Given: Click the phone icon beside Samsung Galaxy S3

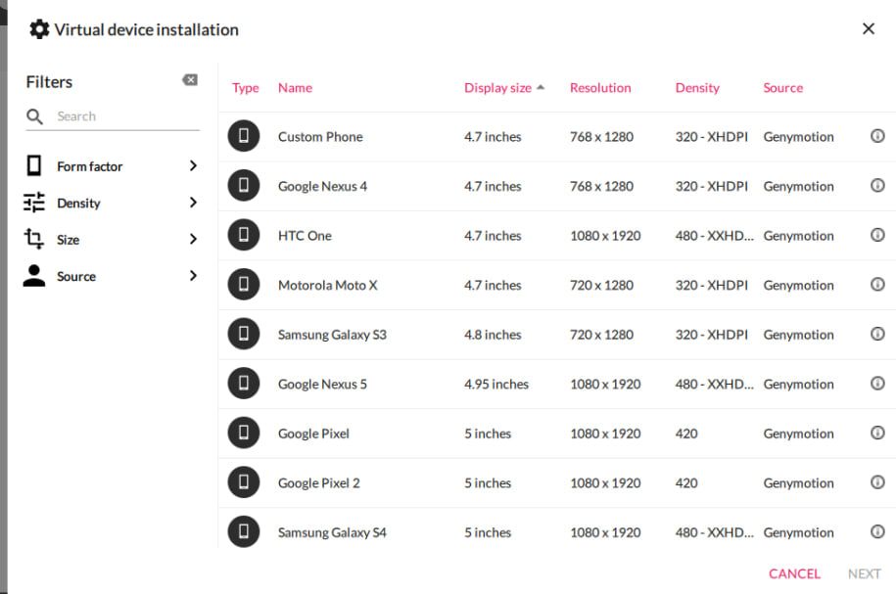Looking at the screenshot, I should click(x=244, y=335).
